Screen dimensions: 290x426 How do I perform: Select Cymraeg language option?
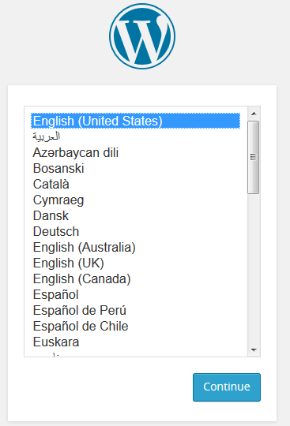135,200
